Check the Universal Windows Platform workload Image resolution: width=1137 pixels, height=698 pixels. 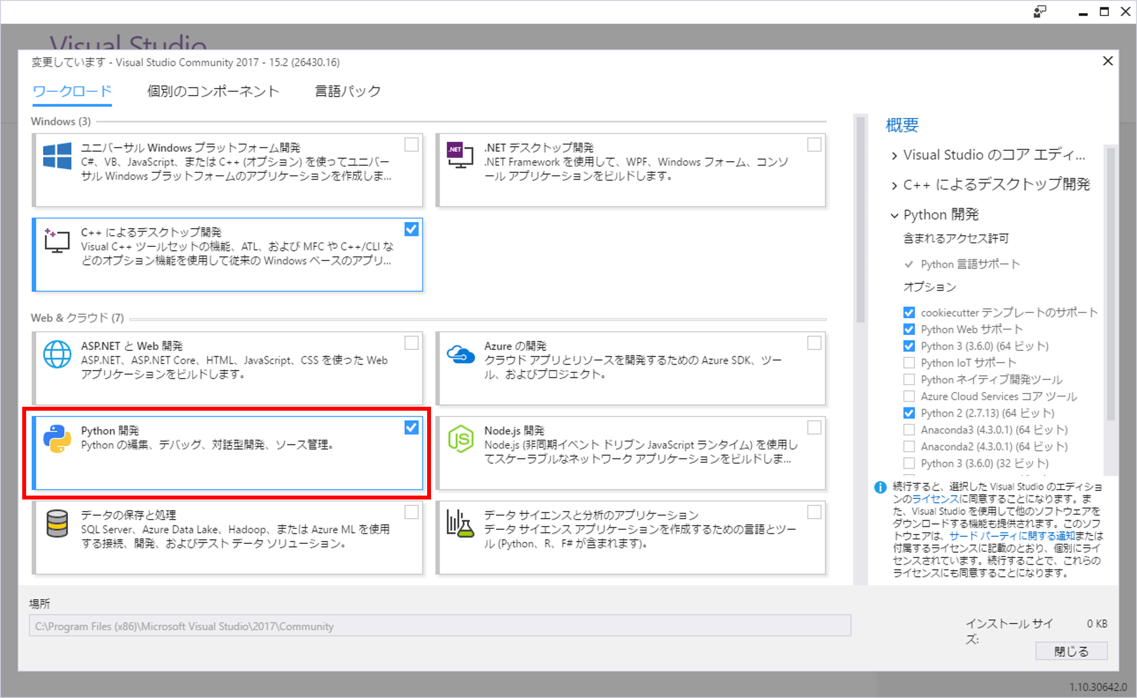(411, 144)
